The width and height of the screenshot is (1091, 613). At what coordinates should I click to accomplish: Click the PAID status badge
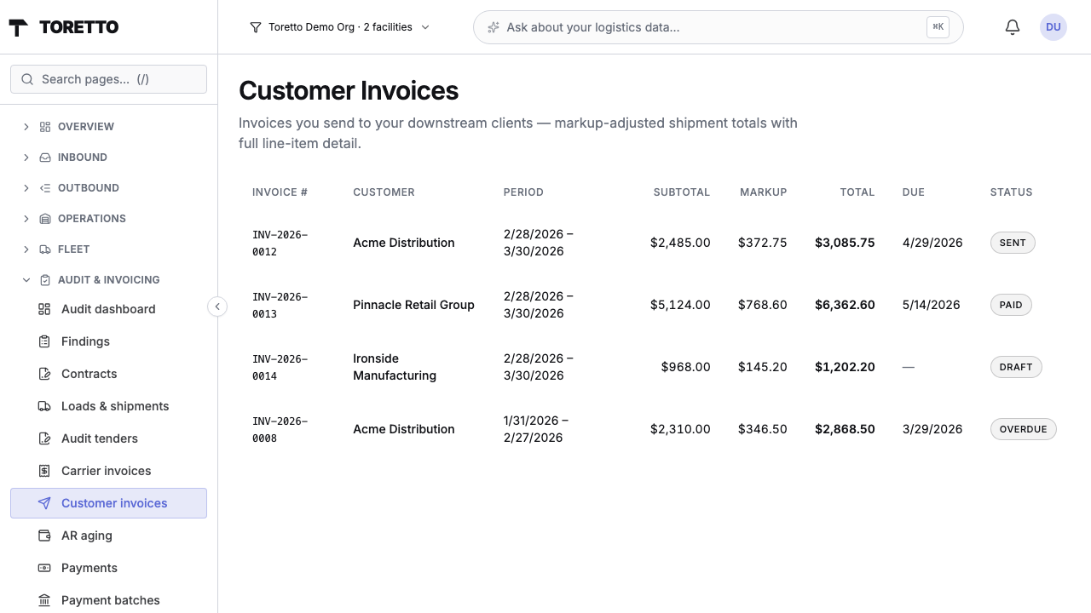pyautogui.click(x=1011, y=305)
